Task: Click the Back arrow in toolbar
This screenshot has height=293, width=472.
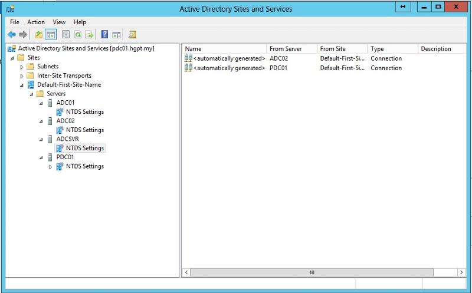Action: 11,35
